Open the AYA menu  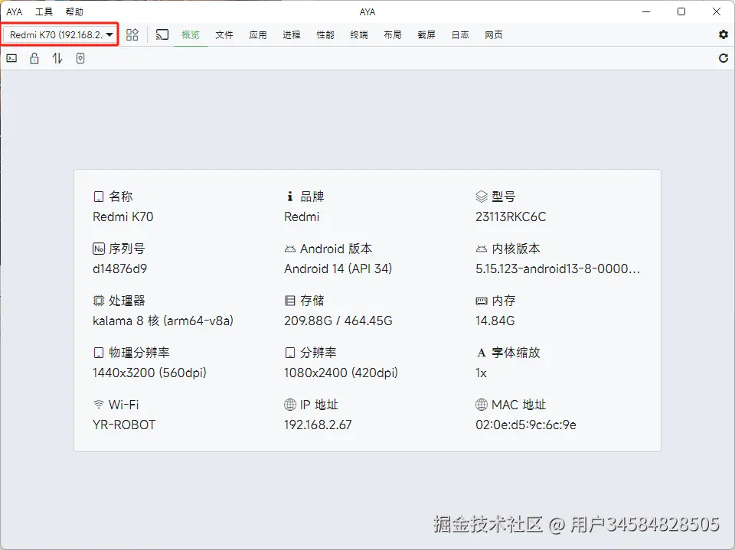coord(15,12)
